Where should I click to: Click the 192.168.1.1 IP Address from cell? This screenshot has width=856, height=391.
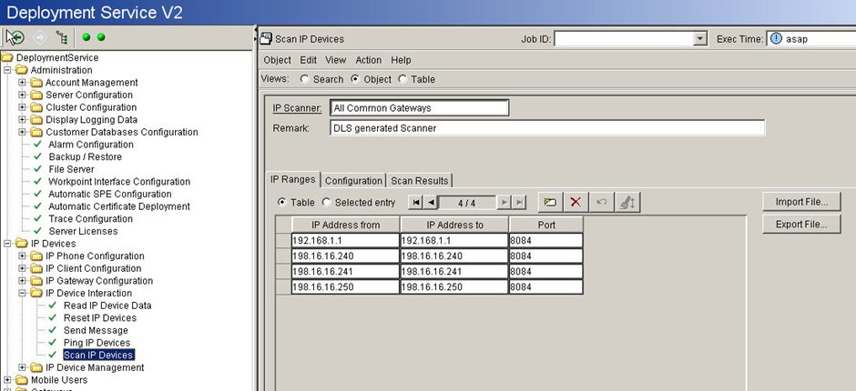[x=345, y=240]
